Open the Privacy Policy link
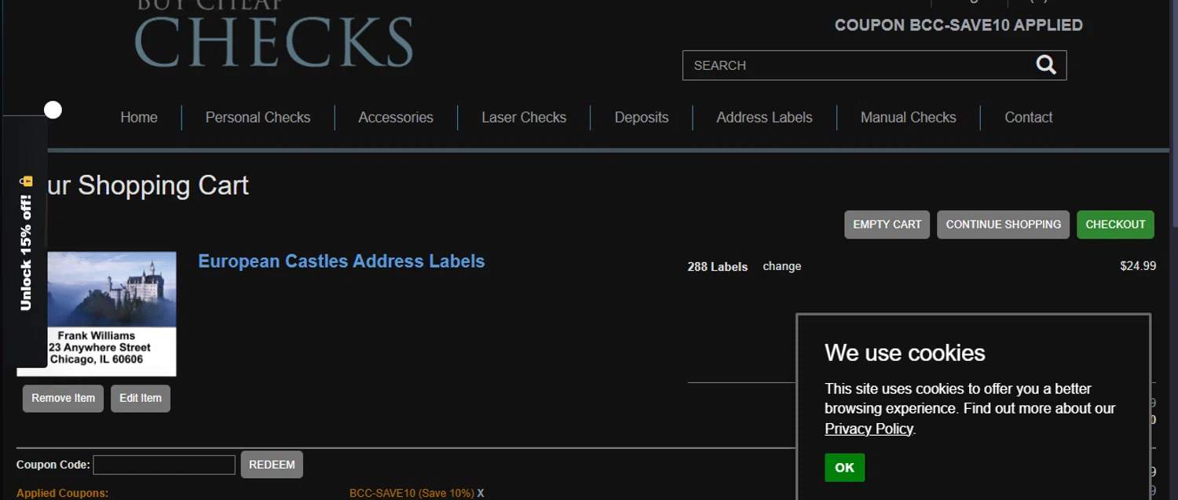Image resolution: width=1178 pixels, height=500 pixels. [x=869, y=429]
